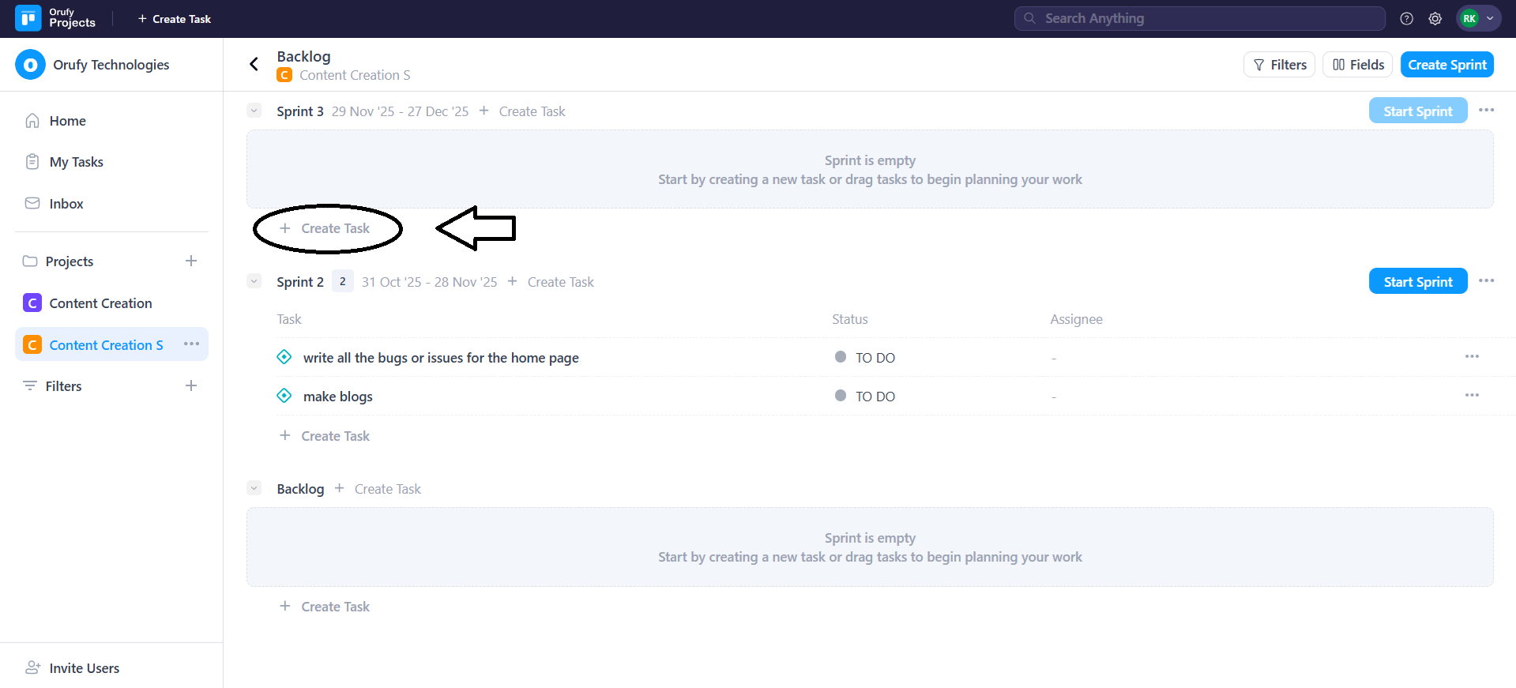Open My Tasks in sidebar
This screenshot has height=688, width=1516.
[76, 162]
